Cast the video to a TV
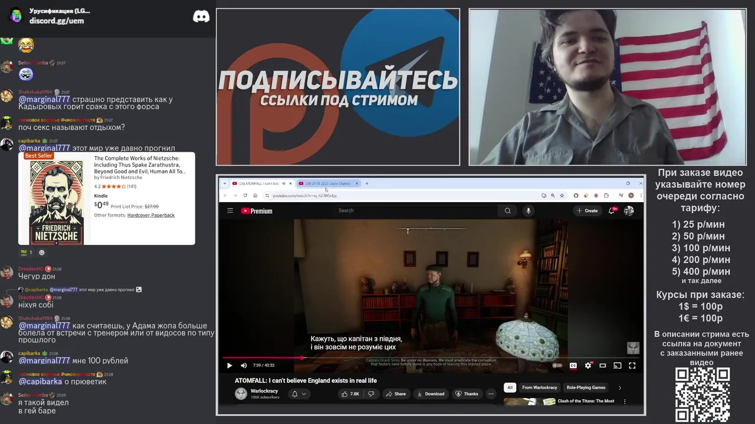 pyautogui.click(x=617, y=365)
